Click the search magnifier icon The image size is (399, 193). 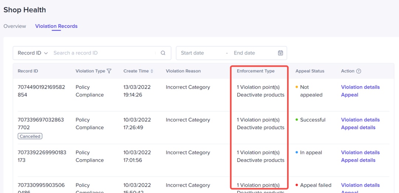(x=163, y=53)
